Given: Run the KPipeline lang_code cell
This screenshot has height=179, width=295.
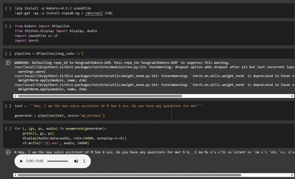Looking at the screenshot, I should tap(8, 54).
